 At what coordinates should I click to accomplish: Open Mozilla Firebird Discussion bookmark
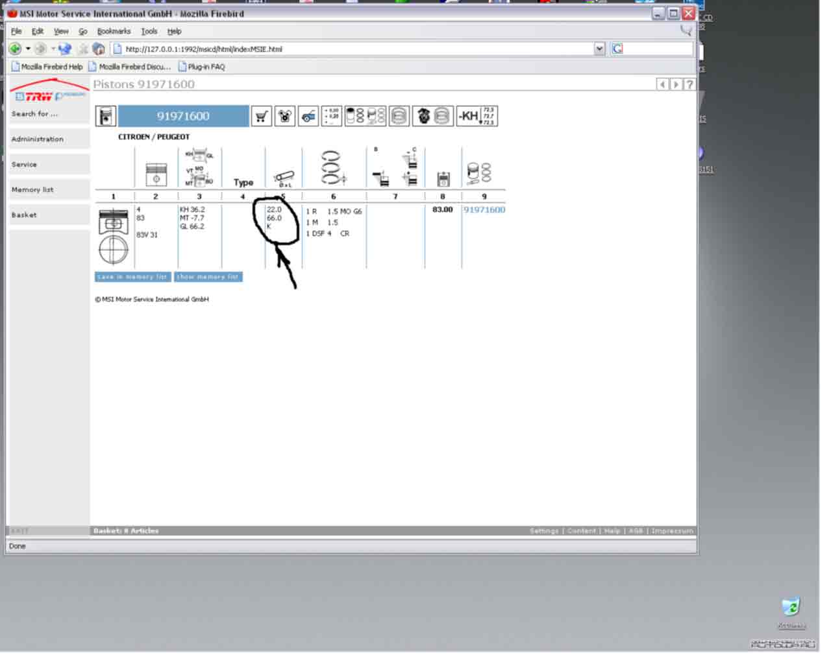click(x=129, y=67)
